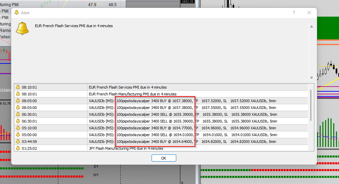Click the bell icon of the 05:10:00 alert row
Screen dimensions: 339x184
[18, 128]
